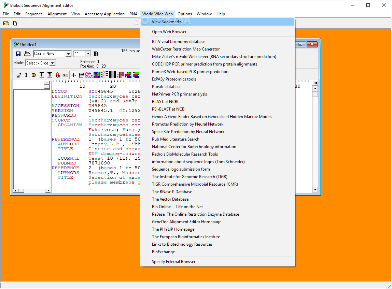Image resolution: width=392 pixels, height=289 pixels.
Task: Open the RNA menu
Action: (x=134, y=14)
